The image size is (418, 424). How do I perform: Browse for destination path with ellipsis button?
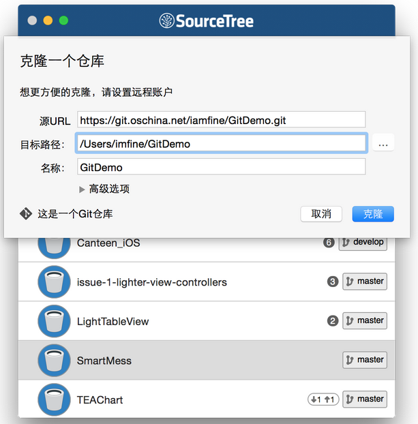click(383, 144)
